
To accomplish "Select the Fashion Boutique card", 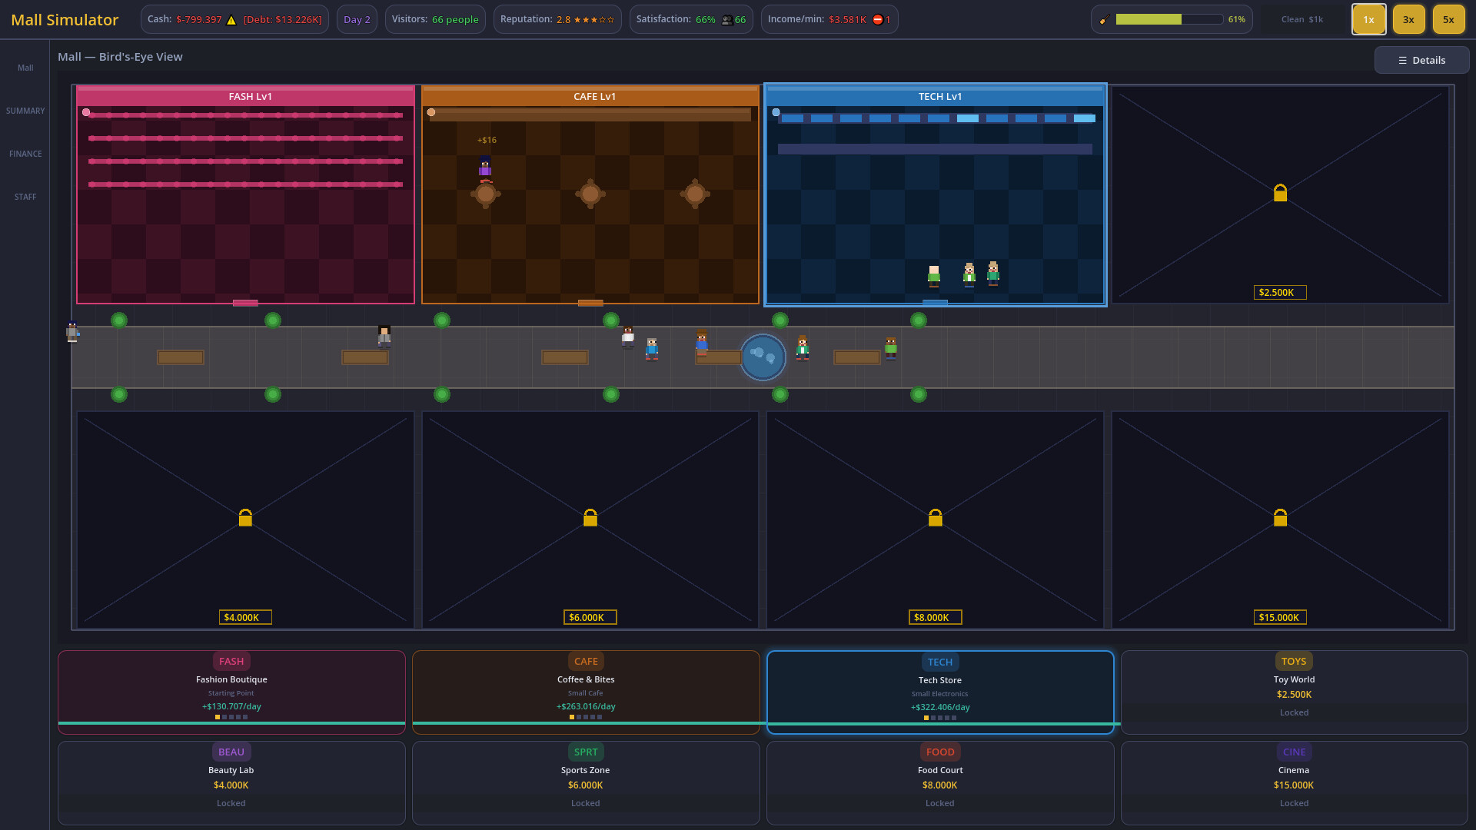I will 231,692.
